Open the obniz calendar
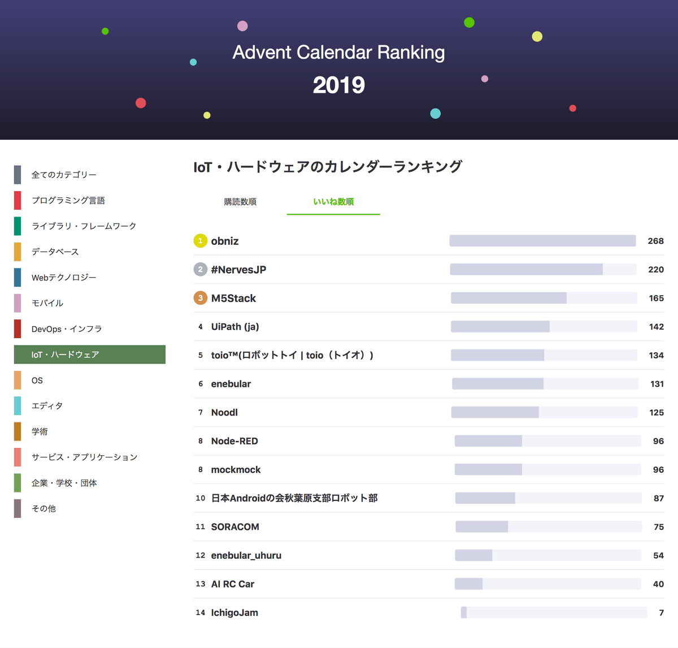Screen dimensions: 678x648 tap(225, 241)
